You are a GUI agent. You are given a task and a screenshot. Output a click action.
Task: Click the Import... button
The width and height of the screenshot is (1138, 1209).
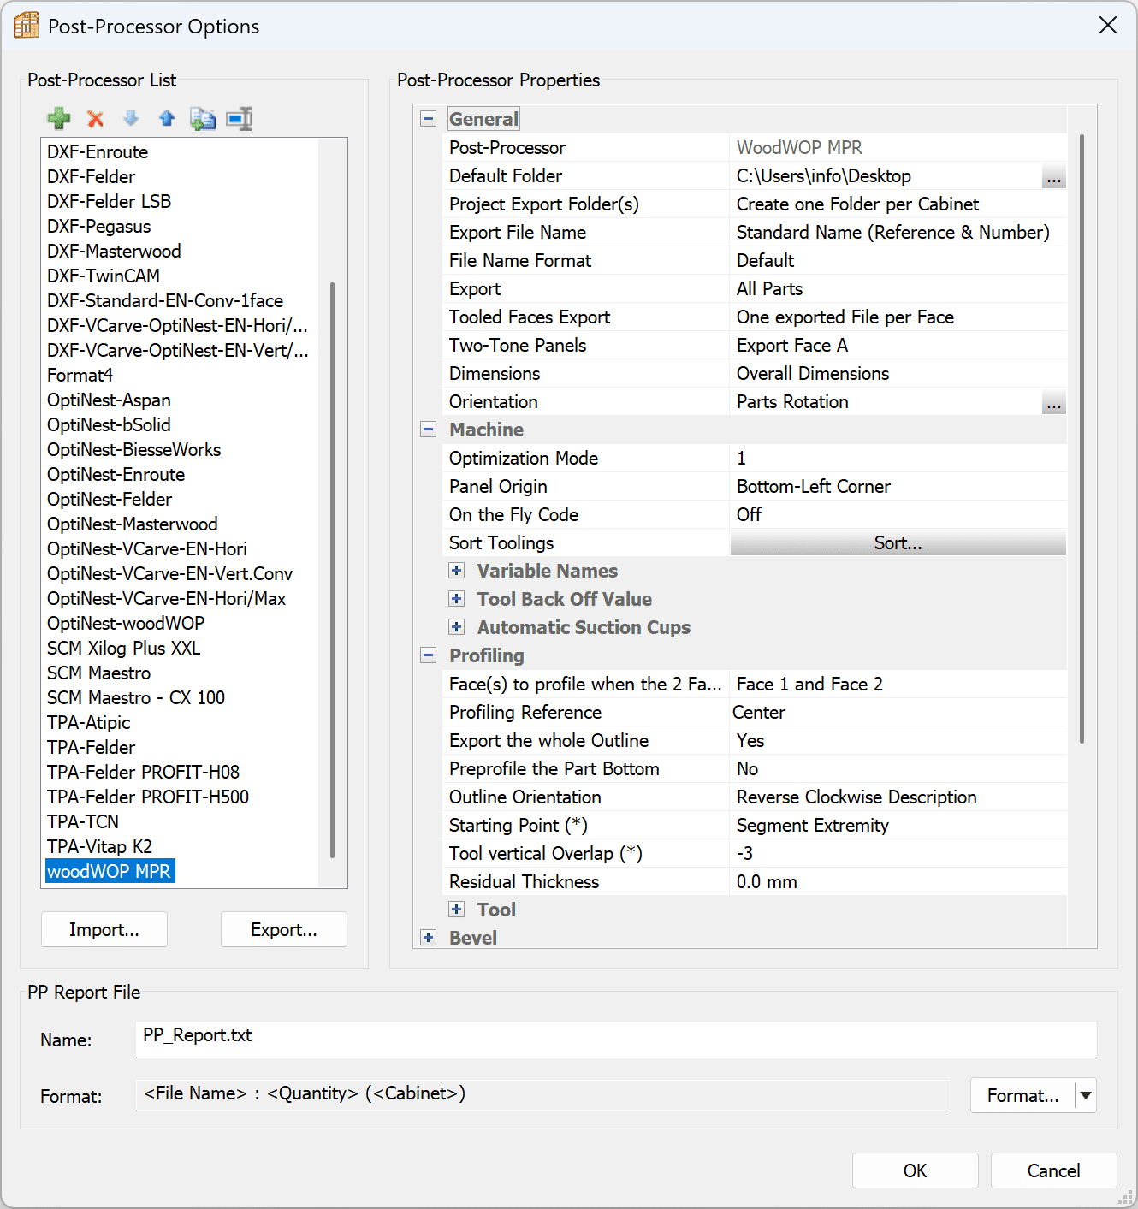pyautogui.click(x=104, y=930)
